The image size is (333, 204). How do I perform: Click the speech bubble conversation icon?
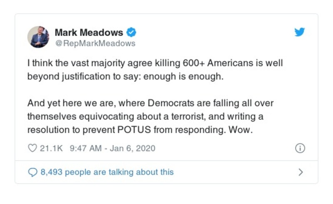[32, 172]
